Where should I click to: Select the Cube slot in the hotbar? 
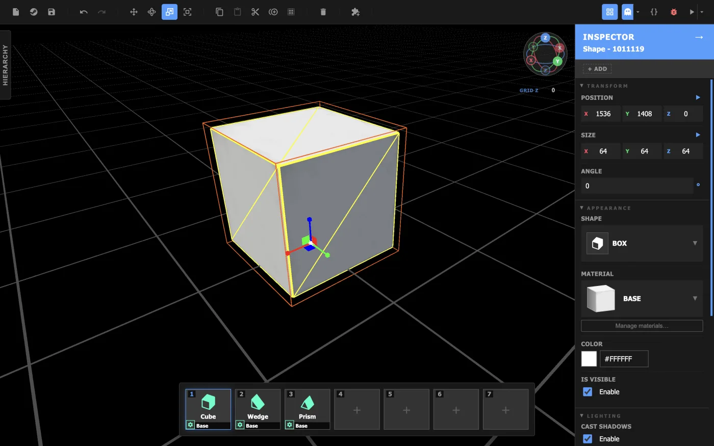click(208, 409)
